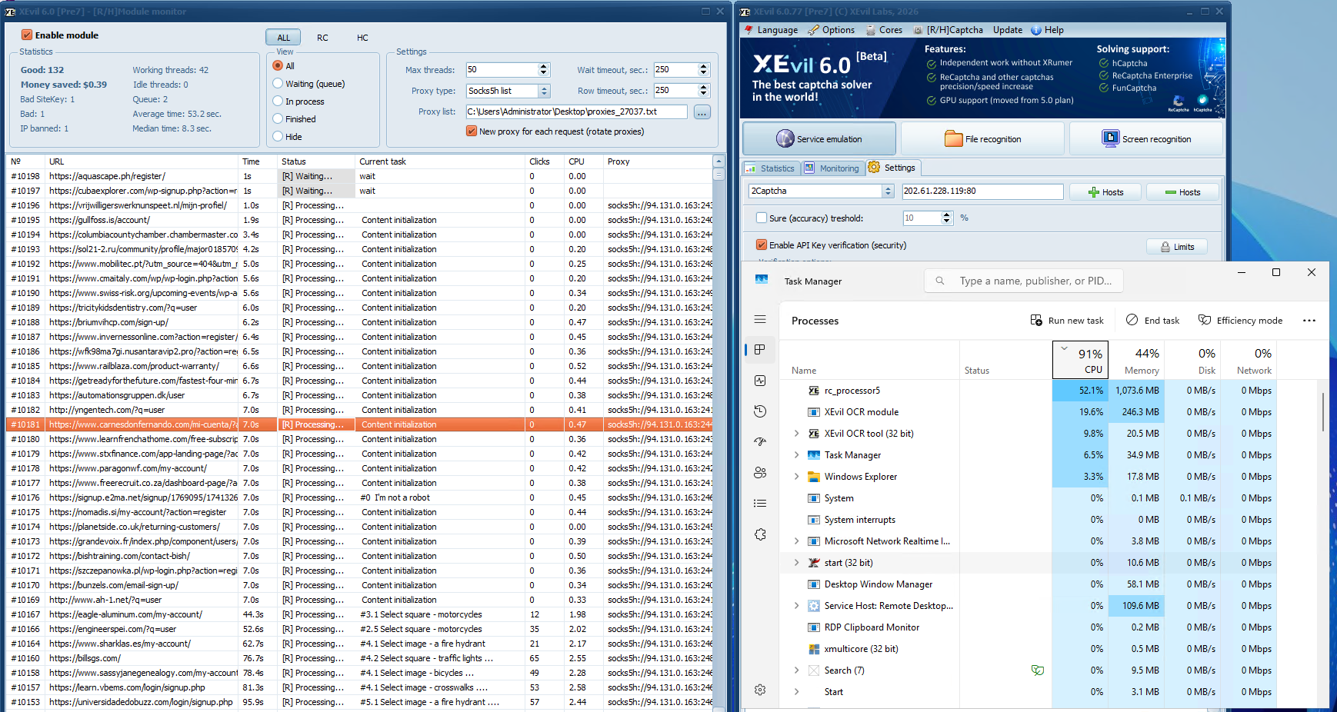Image resolution: width=1337 pixels, height=712 pixels.
Task: Click the proxy list browse button
Action: pos(702,112)
